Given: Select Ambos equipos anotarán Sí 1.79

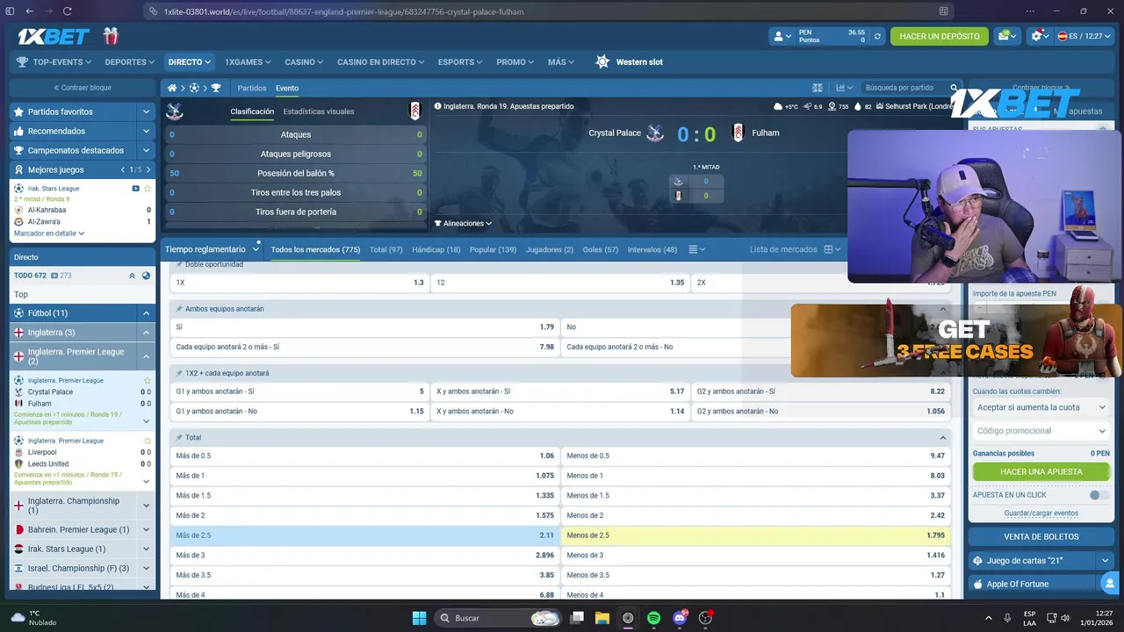Looking at the screenshot, I should (365, 327).
